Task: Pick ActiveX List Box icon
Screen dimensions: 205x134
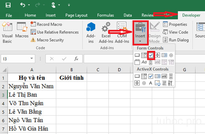Action: [x=158, y=76]
